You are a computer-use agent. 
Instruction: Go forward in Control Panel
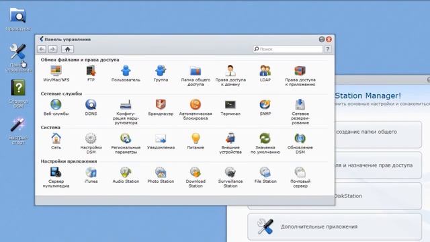click(x=52, y=49)
